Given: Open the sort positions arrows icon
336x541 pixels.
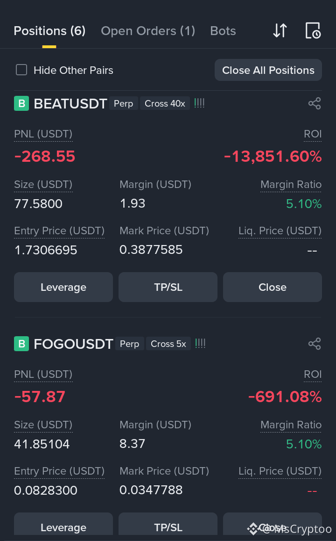Looking at the screenshot, I should pos(280,31).
